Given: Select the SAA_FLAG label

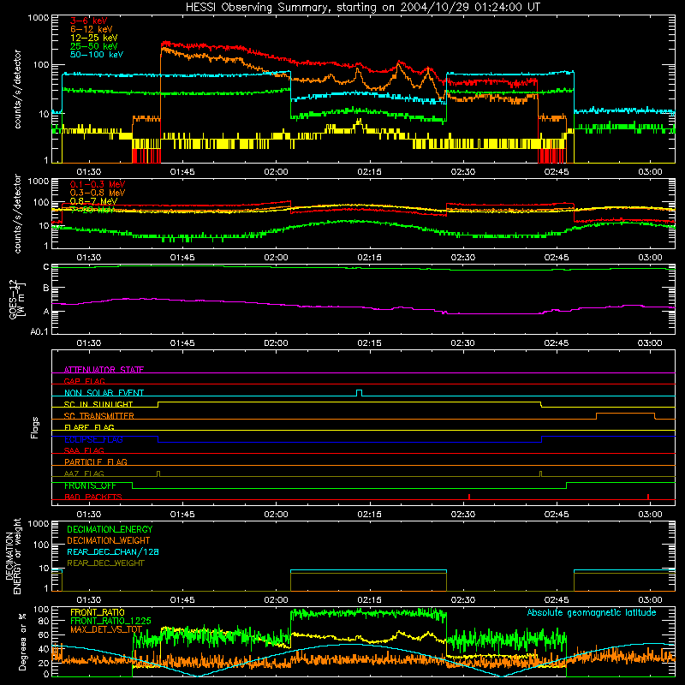Looking at the screenshot, I should coord(84,450).
